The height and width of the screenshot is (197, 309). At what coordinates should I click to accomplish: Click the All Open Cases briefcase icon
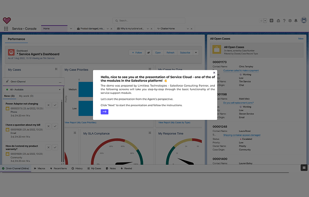pos(216,49)
